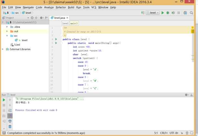This screenshot has height=136, width=198.
Task: Click the level class structure breadcrumb
Action: [x=65, y=23]
